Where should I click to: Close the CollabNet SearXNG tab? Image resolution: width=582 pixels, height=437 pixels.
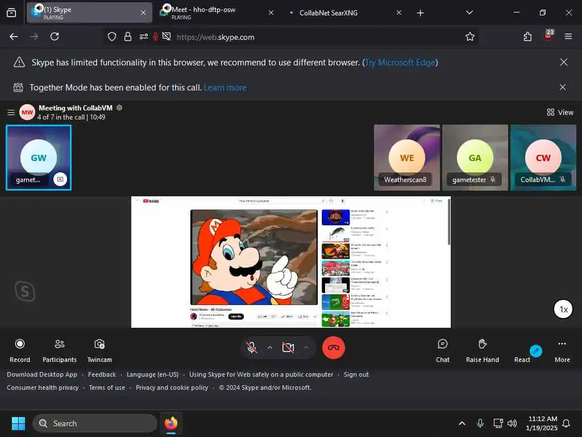[x=398, y=13]
